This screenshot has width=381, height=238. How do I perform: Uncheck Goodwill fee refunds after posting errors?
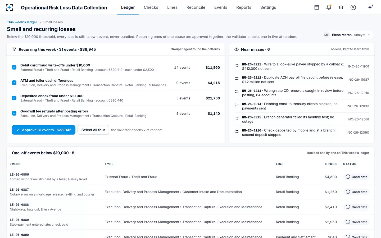point(14,113)
